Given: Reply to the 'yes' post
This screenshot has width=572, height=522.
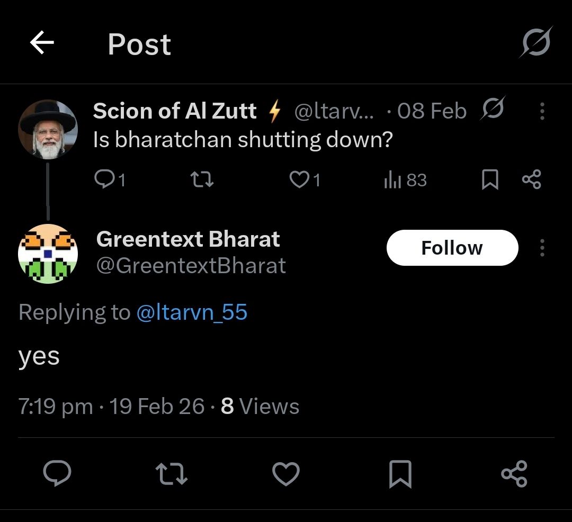Looking at the screenshot, I should (x=57, y=473).
